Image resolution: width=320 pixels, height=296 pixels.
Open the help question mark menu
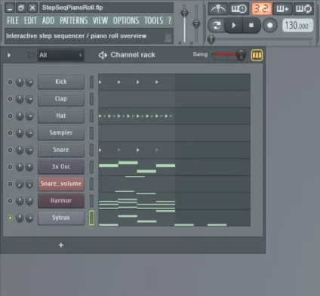170,20
